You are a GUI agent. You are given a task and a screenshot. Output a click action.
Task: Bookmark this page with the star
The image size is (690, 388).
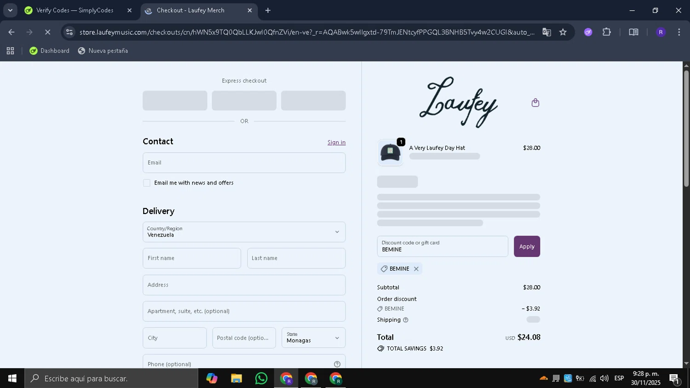click(563, 32)
